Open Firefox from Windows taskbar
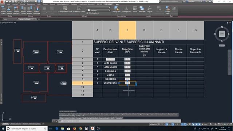The height and width of the screenshot is (131, 233). tap(74, 128)
